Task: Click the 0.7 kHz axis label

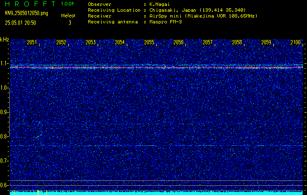Action: (4, 161)
